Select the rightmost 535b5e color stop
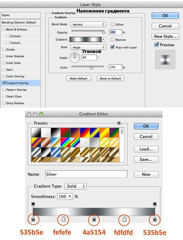The height and width of the screenshot is (240, 183). pyautogui.click(x=155, y=219)
